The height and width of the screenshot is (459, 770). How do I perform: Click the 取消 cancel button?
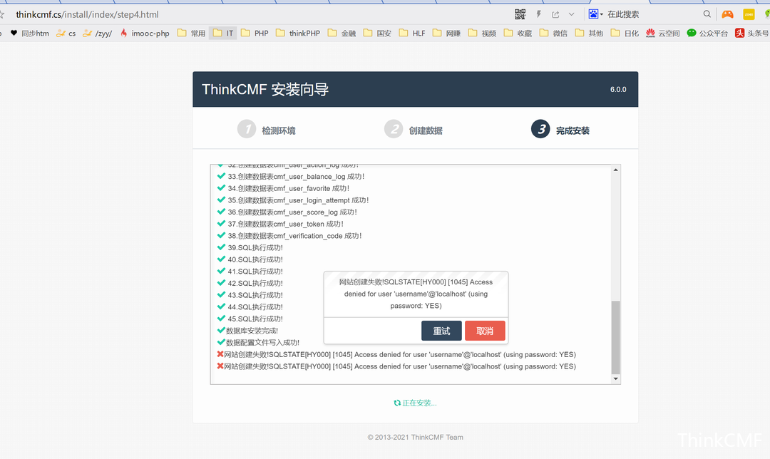[x=486, y=331]
